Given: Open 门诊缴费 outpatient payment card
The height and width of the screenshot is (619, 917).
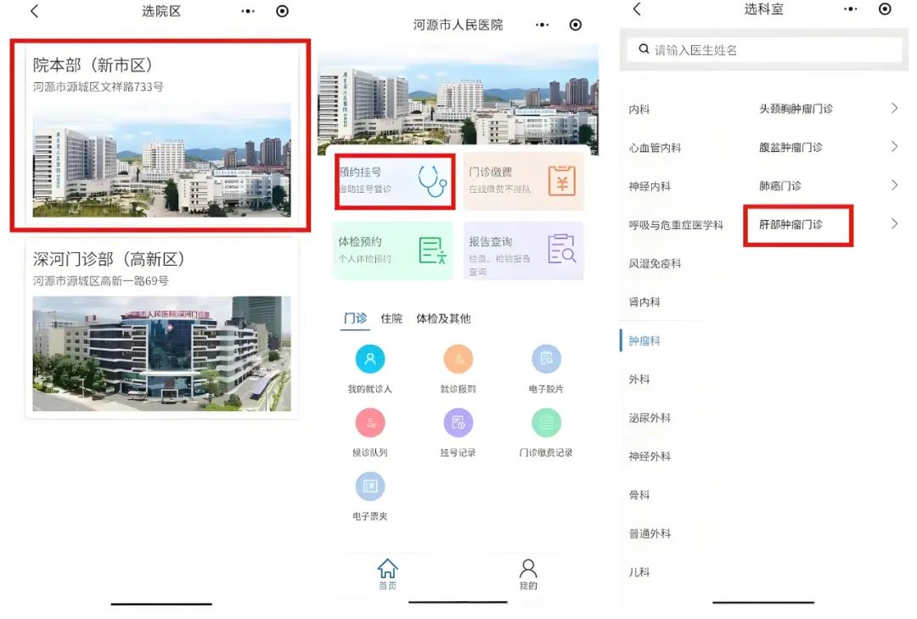Looking at the screenshot, I should tap(523, 180).
